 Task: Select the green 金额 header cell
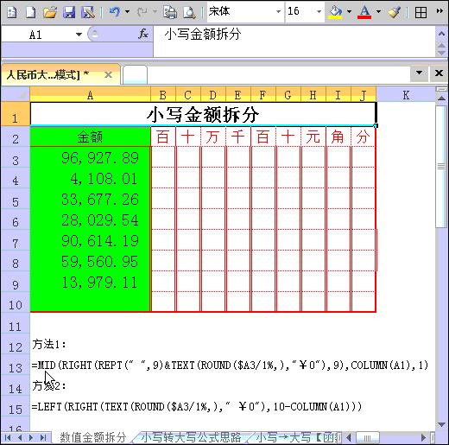[x=90, y=137]
